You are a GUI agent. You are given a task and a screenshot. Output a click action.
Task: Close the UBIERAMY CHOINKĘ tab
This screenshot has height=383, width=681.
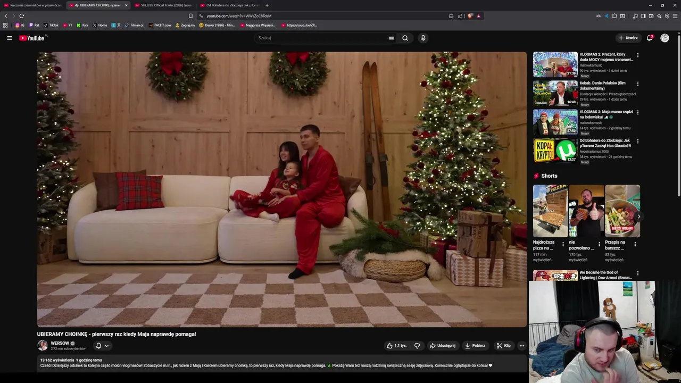[x=126, y=5]
